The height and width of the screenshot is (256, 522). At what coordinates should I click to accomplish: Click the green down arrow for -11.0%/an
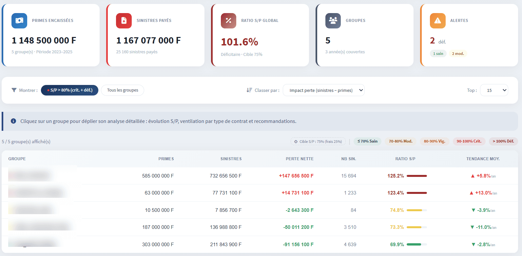tap(472, 227)
